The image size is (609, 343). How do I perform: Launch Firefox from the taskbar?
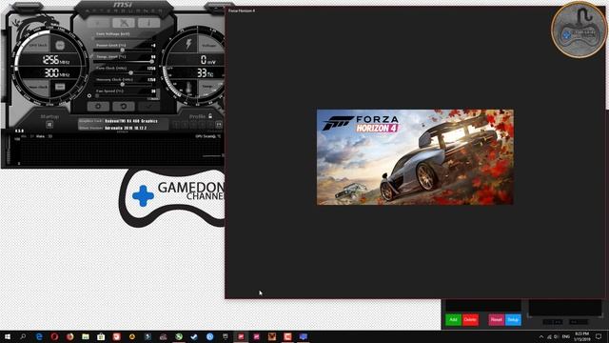[x=69, y=336]
